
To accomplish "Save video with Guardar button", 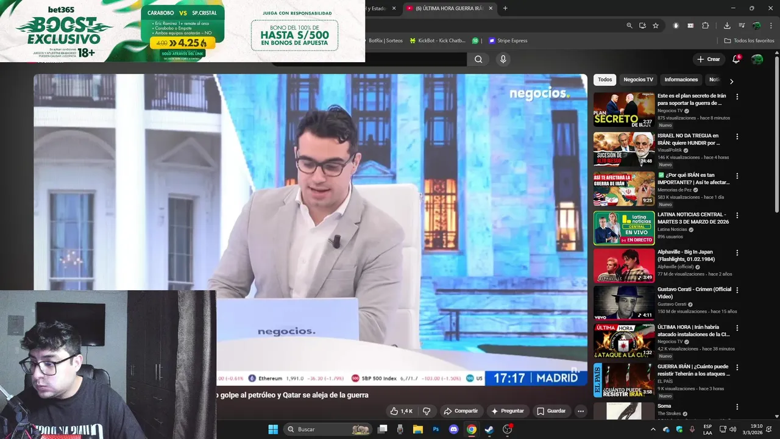I will point(551,411).
